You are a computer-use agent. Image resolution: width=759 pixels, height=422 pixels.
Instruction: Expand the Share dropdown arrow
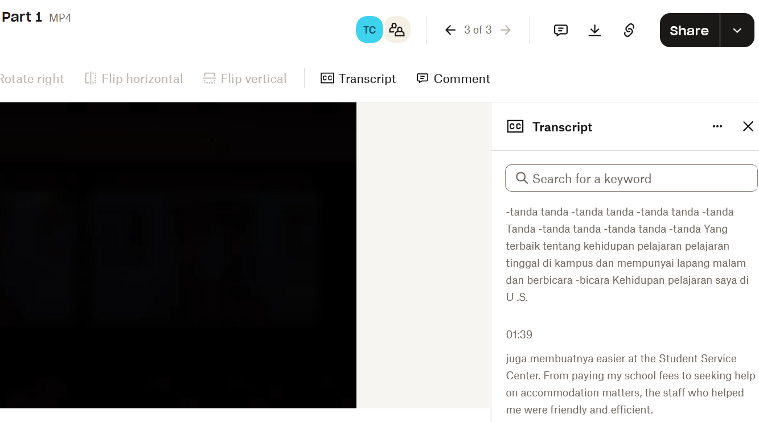(x=737, y=30)
